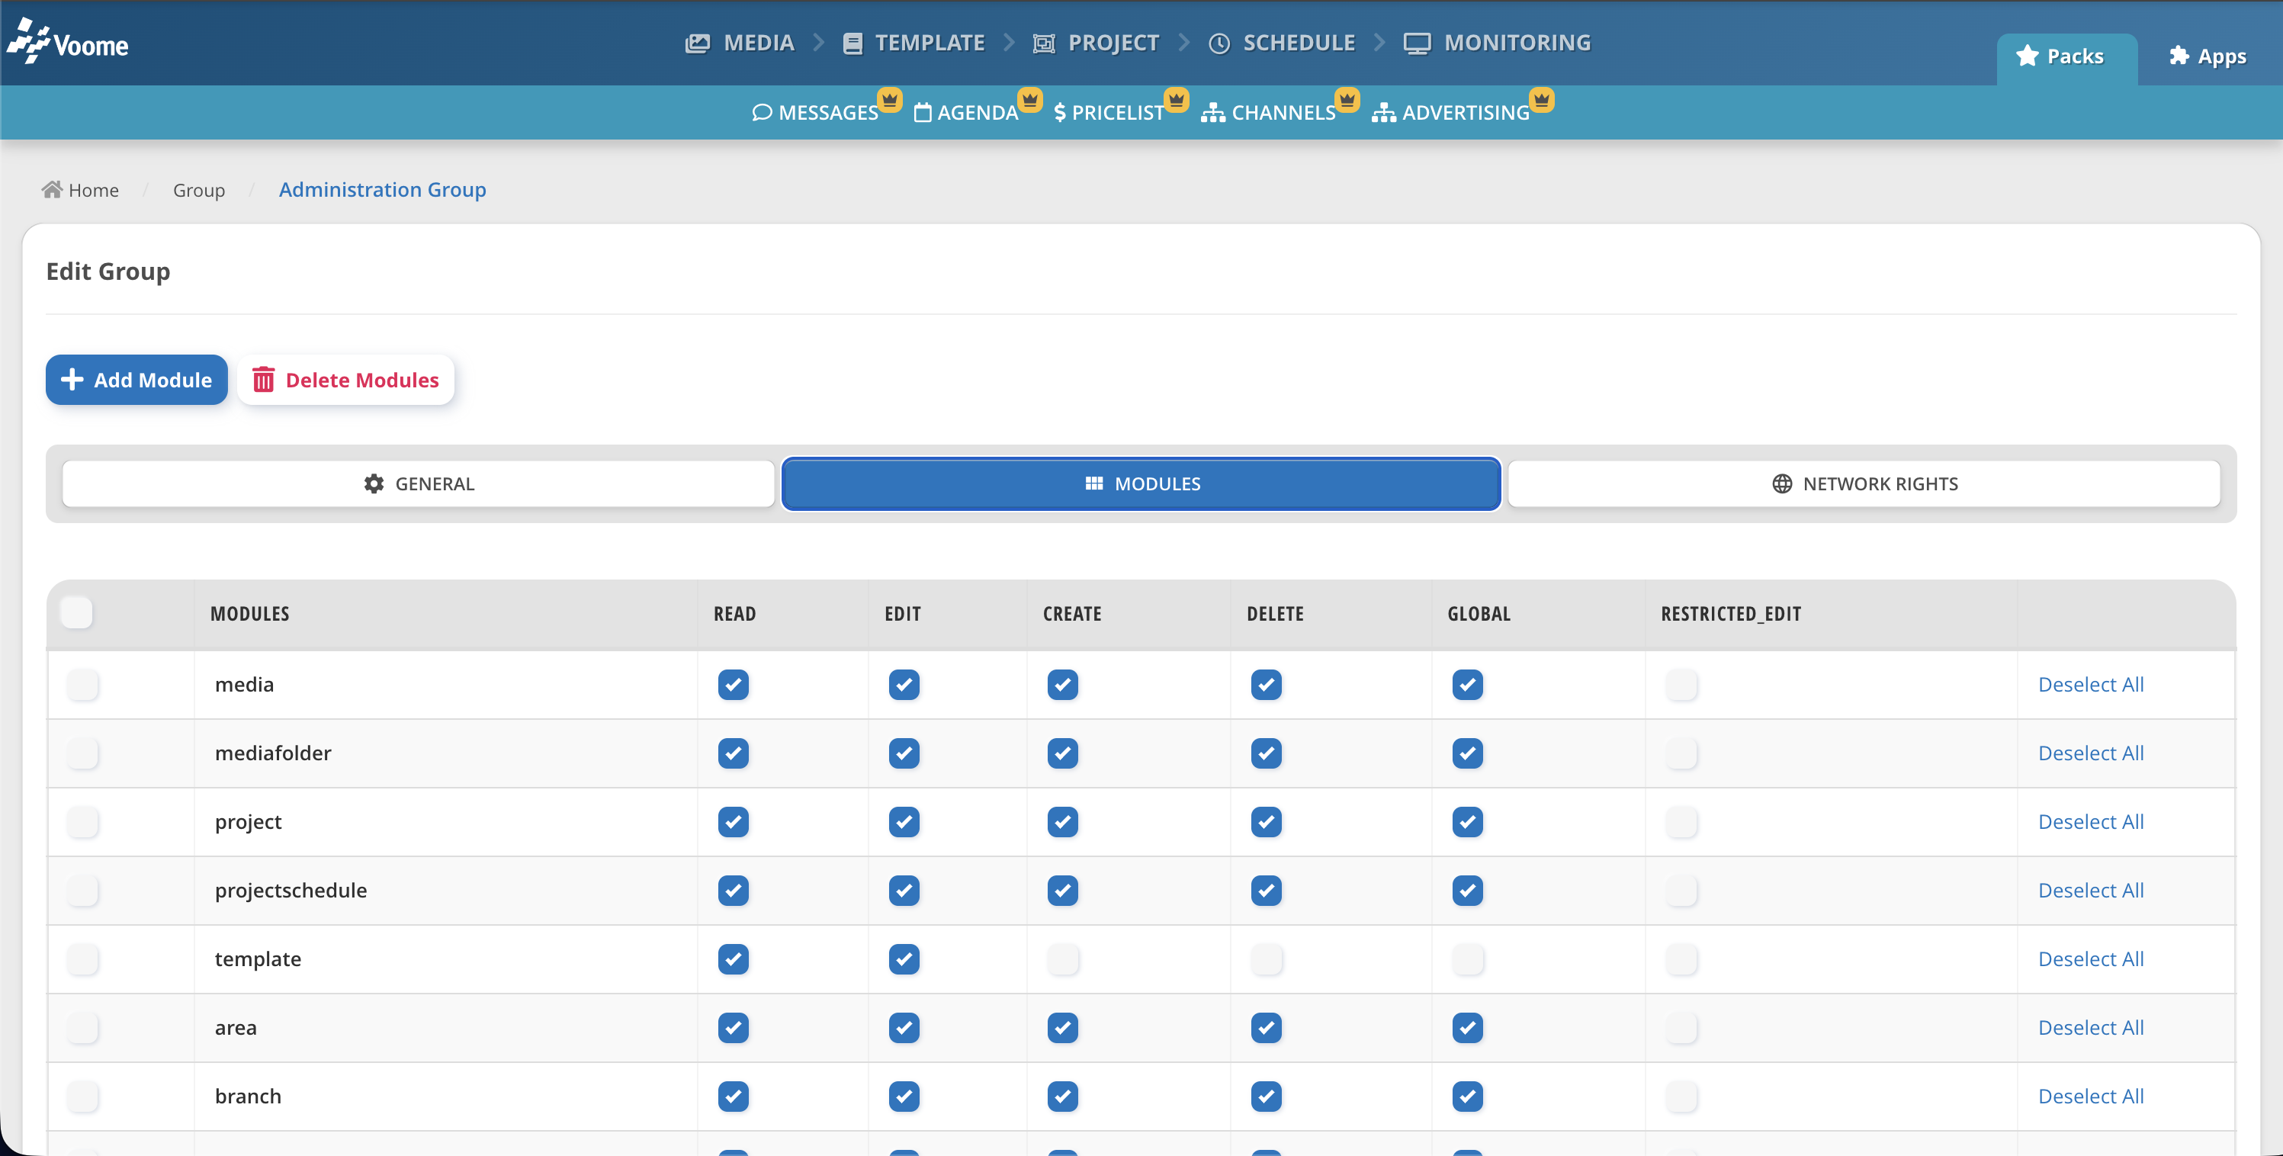The height and width of the screenshot is (1156, 2283).
Task: Switch to the Apps tab
Action: coord(2208,56)
